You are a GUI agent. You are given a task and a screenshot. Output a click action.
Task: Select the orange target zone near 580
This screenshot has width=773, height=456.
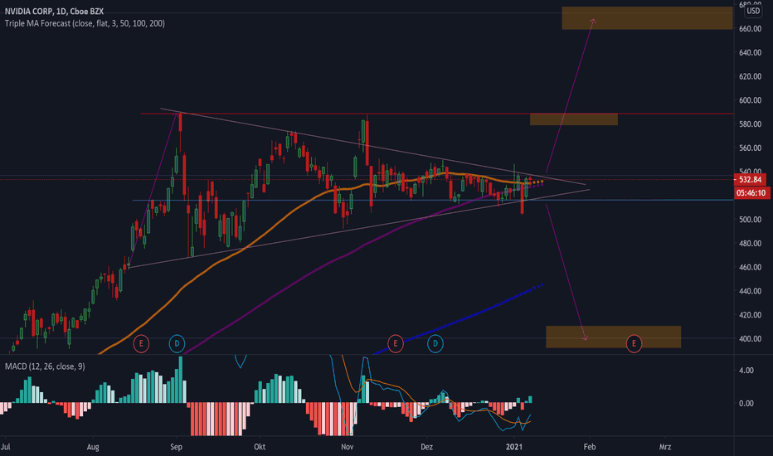tap(574, 119)
